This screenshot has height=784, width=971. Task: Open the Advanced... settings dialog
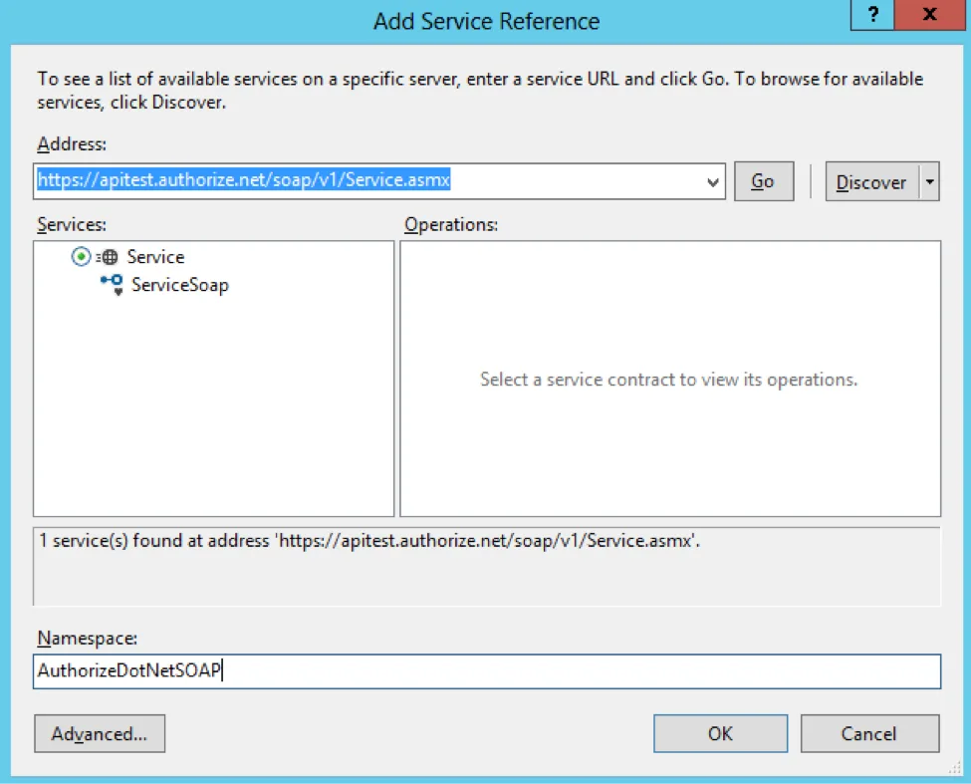click(100, 734)
